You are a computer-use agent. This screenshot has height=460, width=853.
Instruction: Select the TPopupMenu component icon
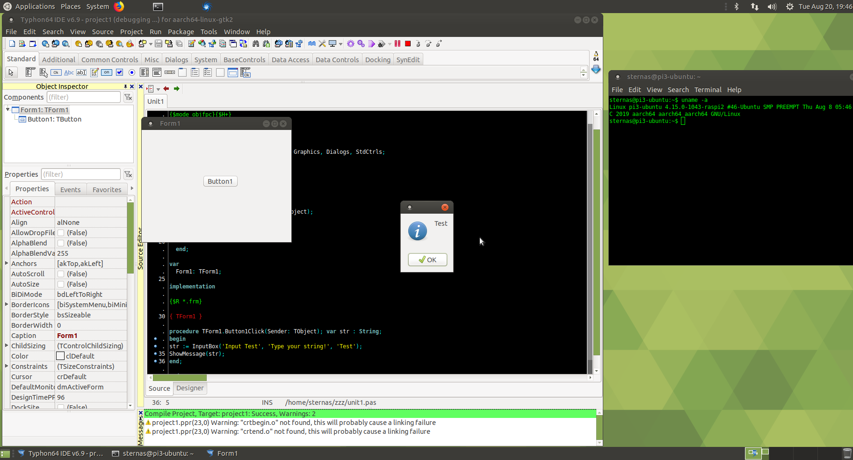(x=43, y=72)
